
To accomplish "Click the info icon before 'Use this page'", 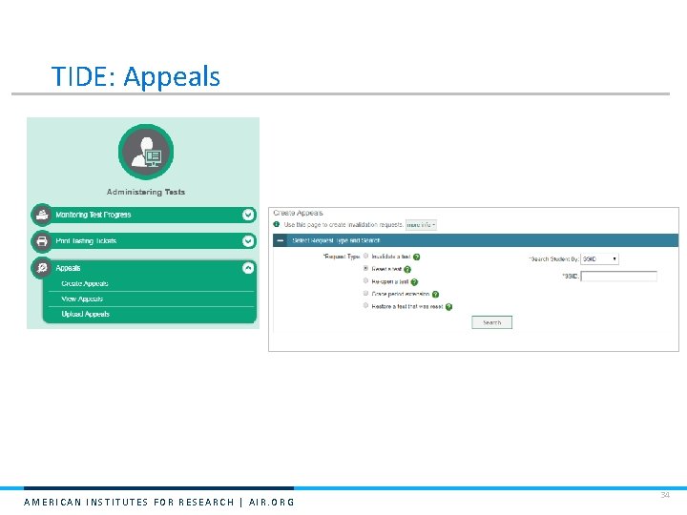I will pyautogui.click(x=277, y=224).
